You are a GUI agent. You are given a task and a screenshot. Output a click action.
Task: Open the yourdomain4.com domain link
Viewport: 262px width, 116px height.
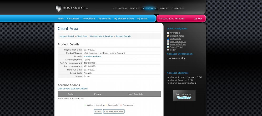pos(92,57)
